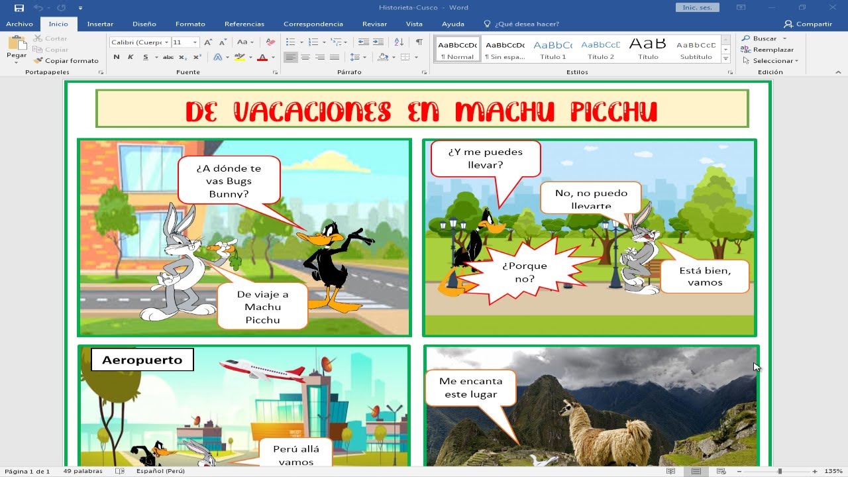Click the Inic. ses. sign-in button

click(x=698, y=8)
